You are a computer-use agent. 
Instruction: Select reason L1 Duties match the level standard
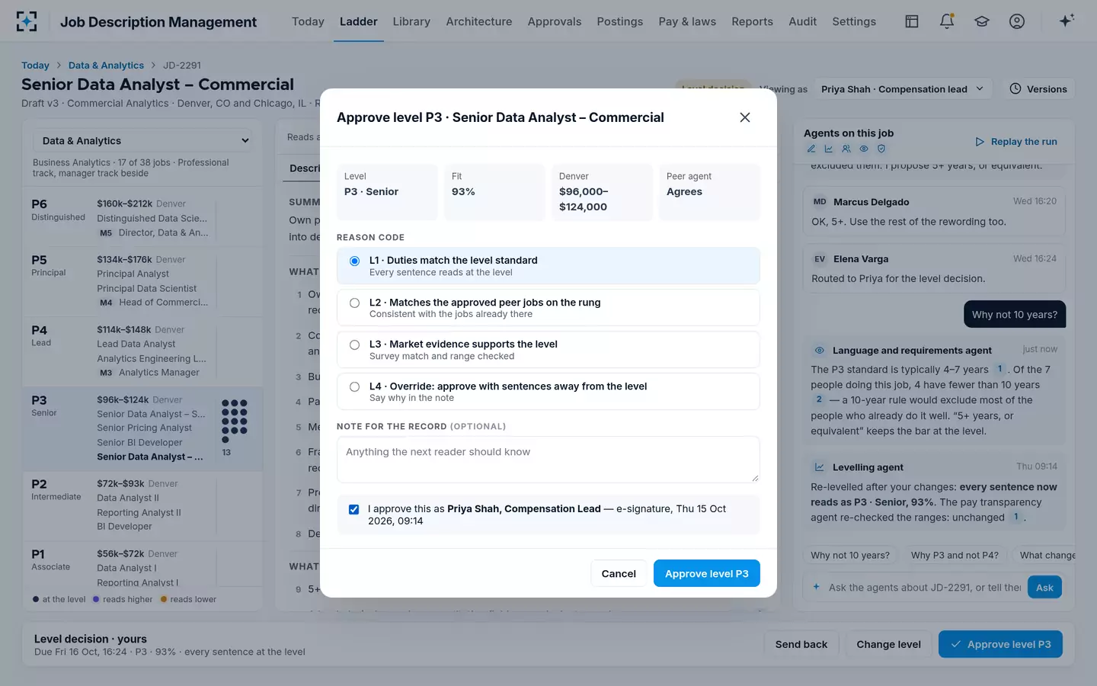(x=548, y=266)
